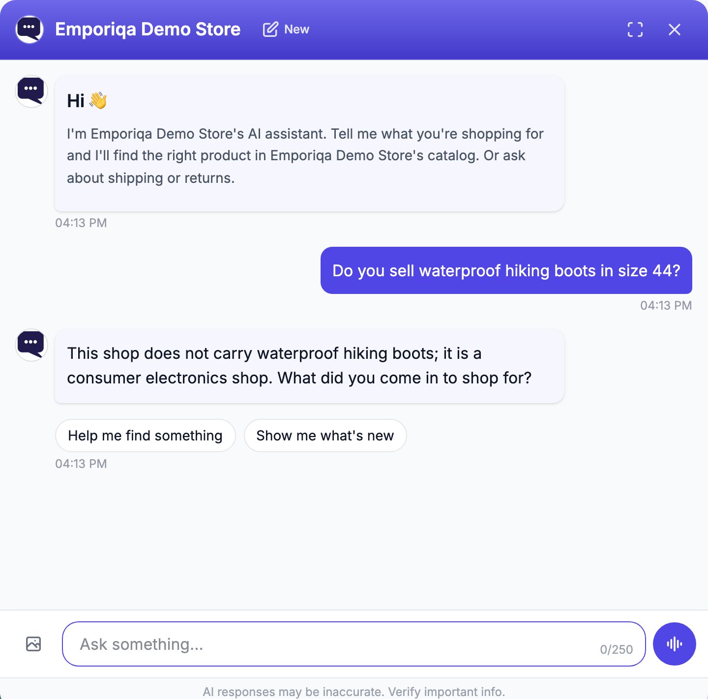Start a New conversation
This screenshot has width=708, height=699.
click(x=286, y=29)
